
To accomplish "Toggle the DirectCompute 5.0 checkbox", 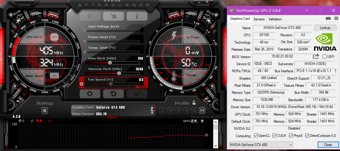I will click(x=307, y=136).
